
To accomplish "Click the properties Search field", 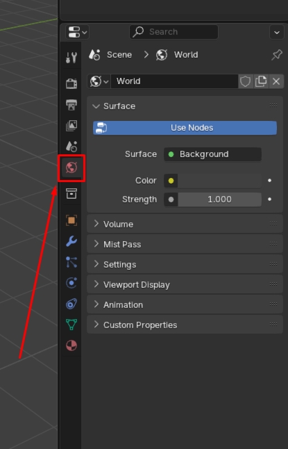I will [x=173, y=32].
